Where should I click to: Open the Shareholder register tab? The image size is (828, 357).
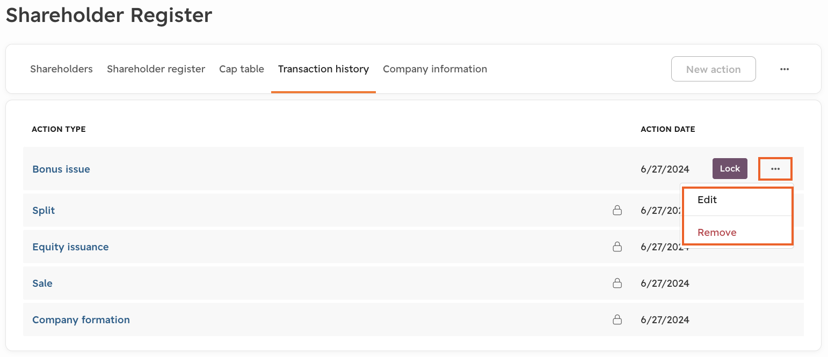pos(156,69)
